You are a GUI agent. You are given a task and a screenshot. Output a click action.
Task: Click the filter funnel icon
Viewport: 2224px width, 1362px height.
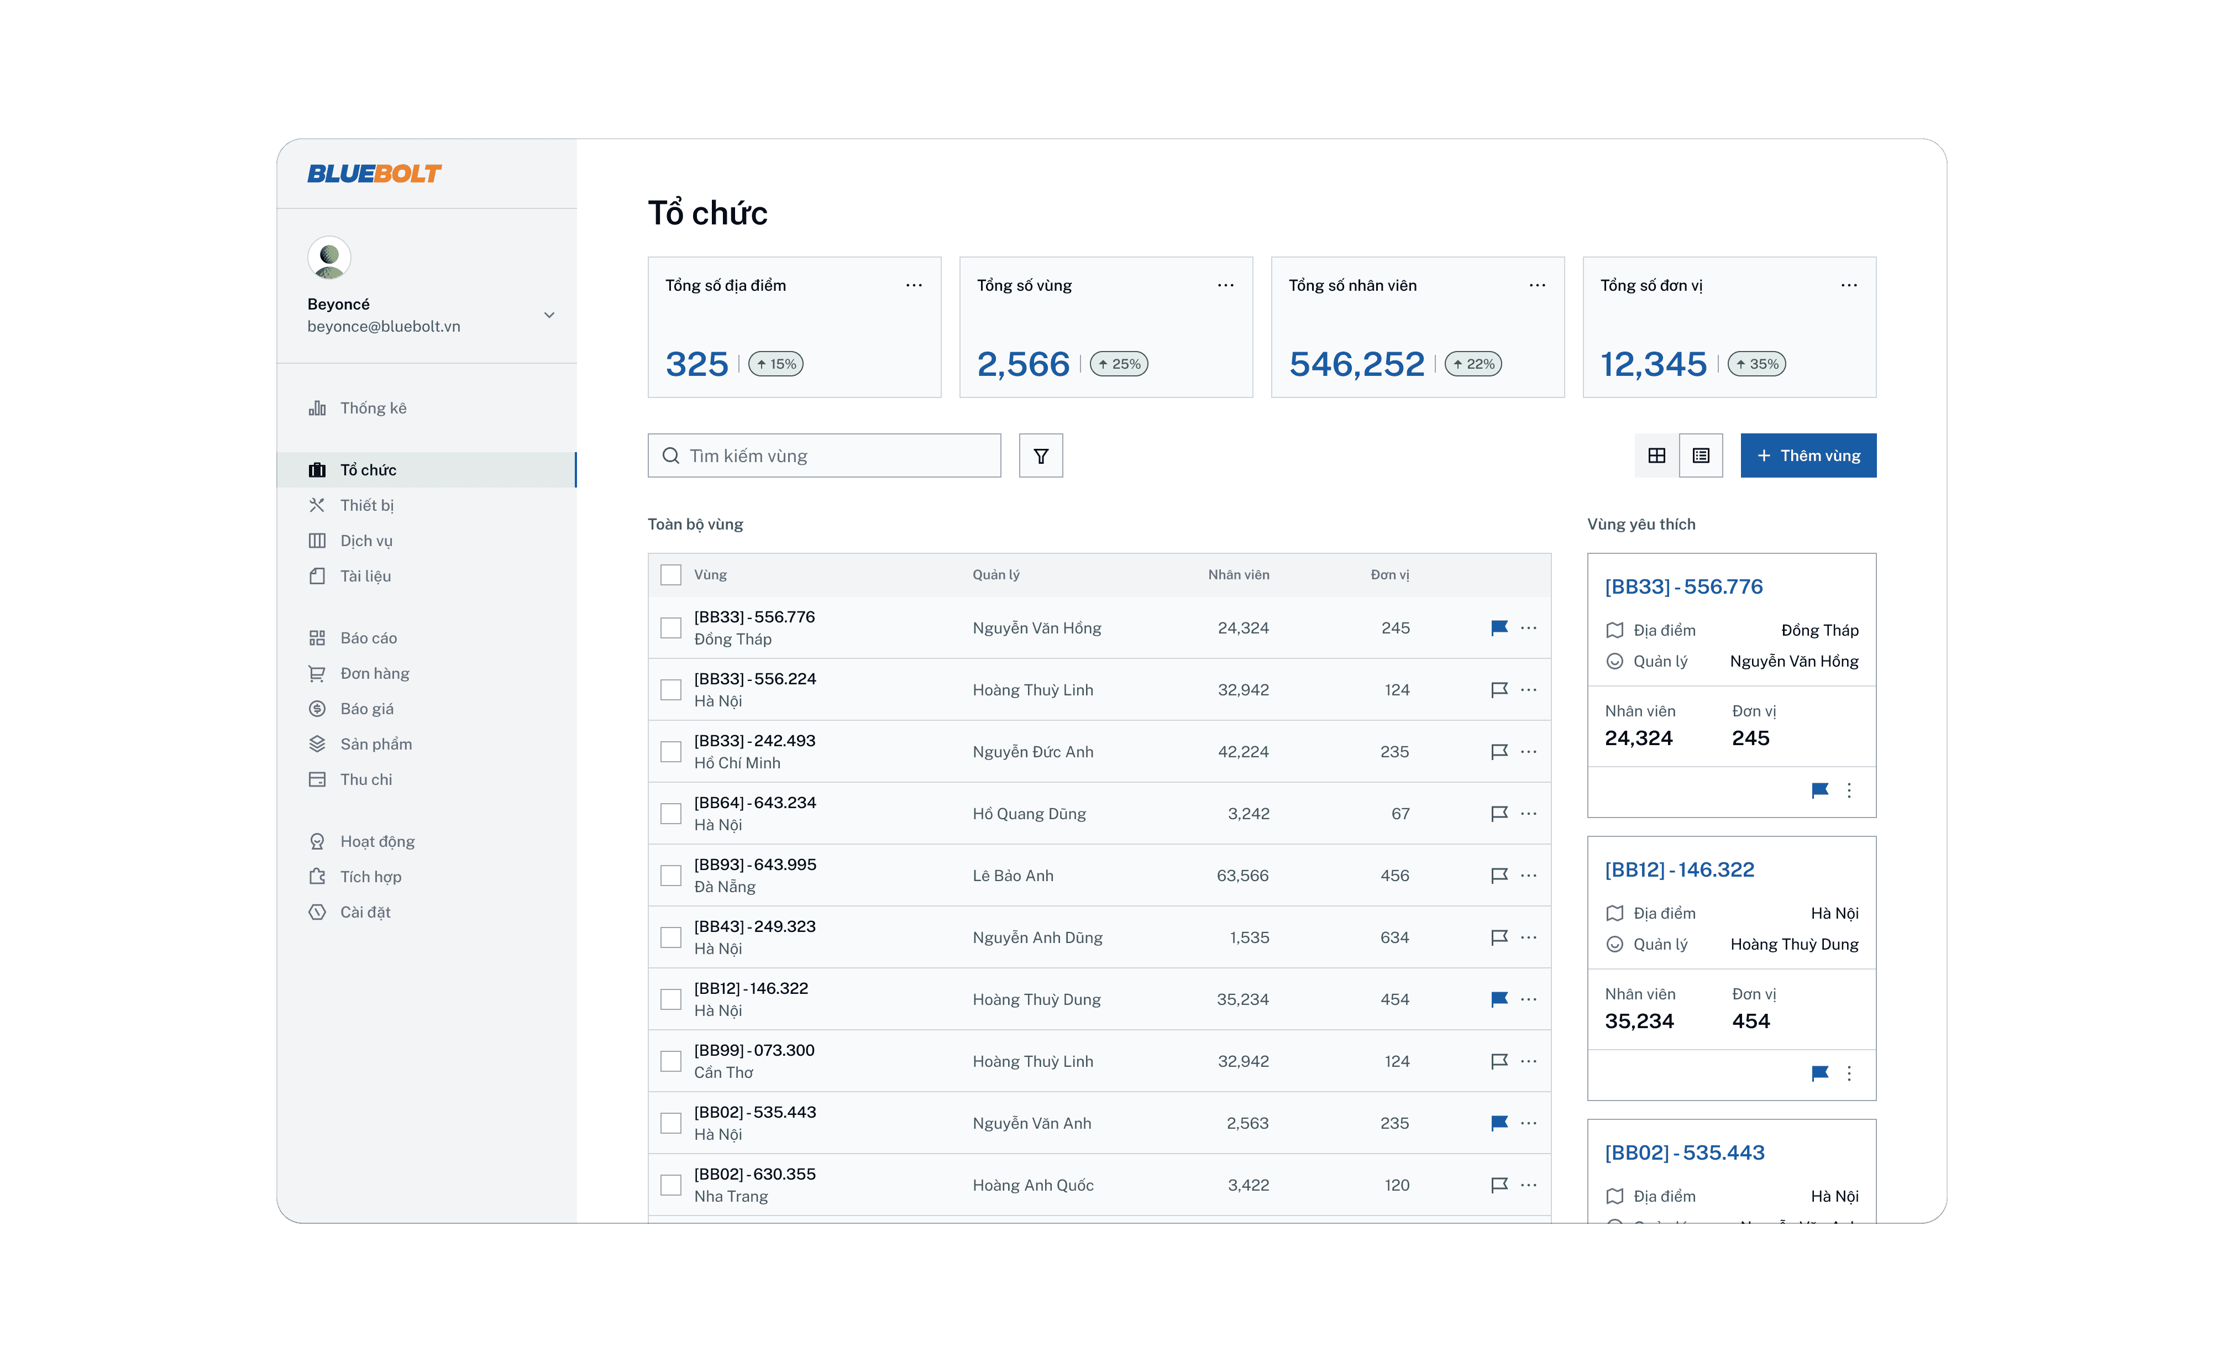coord(1041,456)
